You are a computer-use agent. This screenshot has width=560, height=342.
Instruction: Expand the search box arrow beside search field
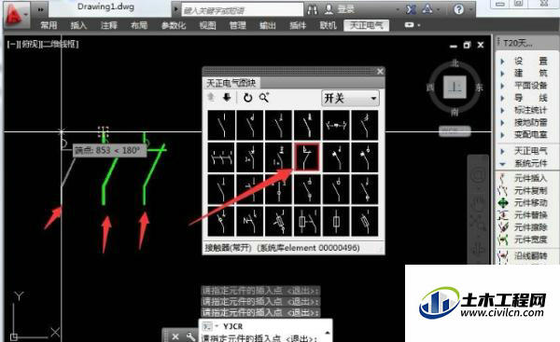(x=176, y=9)
